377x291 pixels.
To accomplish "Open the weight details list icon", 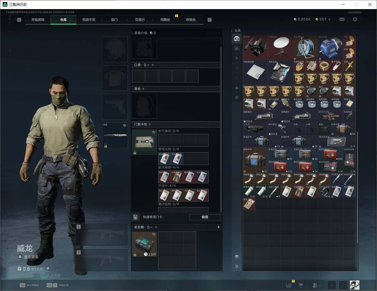I will click(x=48, y=268).
